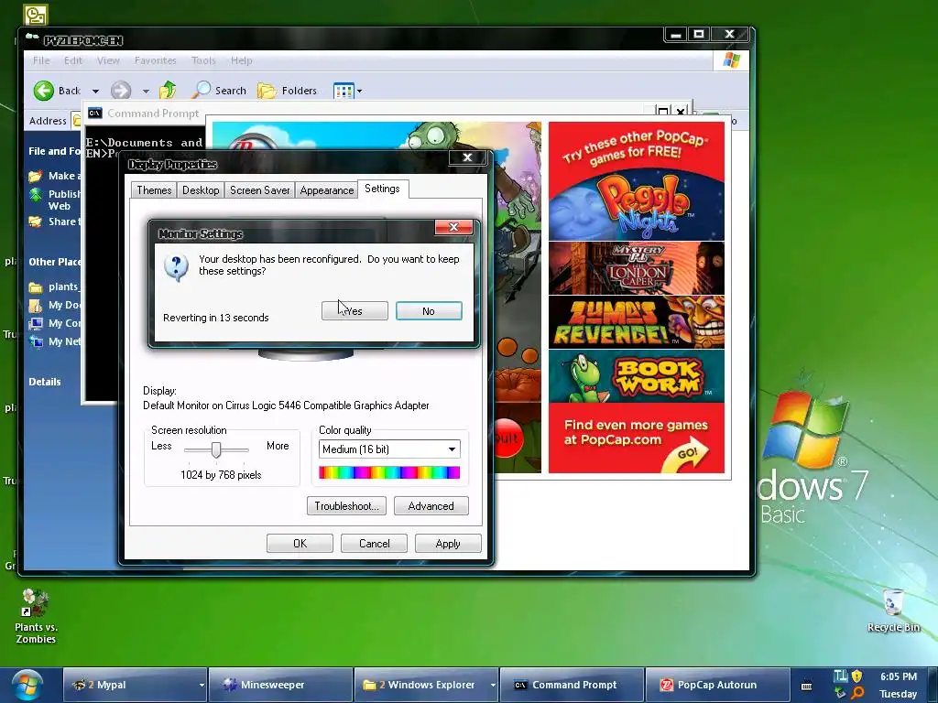The height and width of the screenshot is (703, 938).
Task: Click the question mark icon in Monitor Settings
Action: [177, 267]
